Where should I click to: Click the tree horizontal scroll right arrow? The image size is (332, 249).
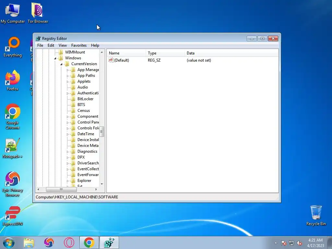click(96, 189)
